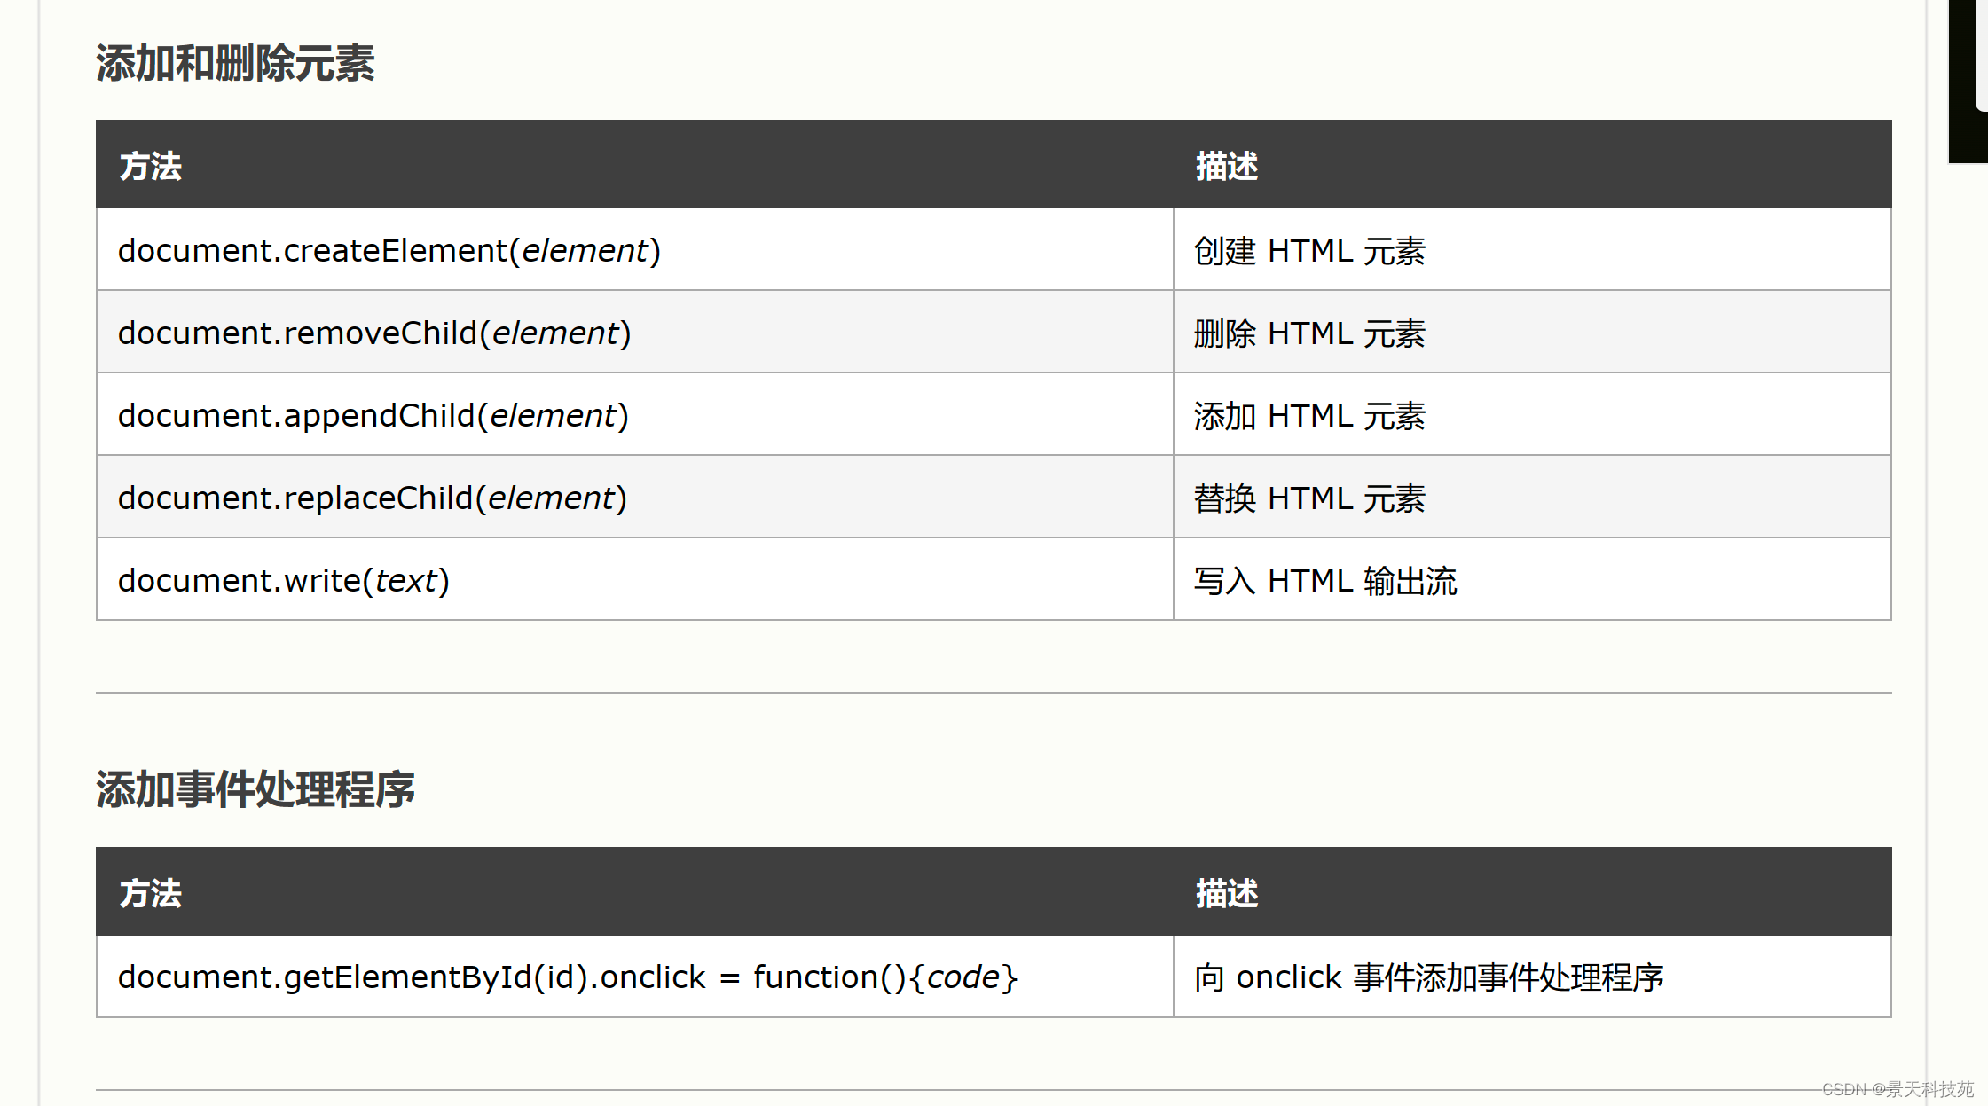
Task: Select the document.removeChild(element) cell
Action: pyautogui.click(x=634, y=333)
